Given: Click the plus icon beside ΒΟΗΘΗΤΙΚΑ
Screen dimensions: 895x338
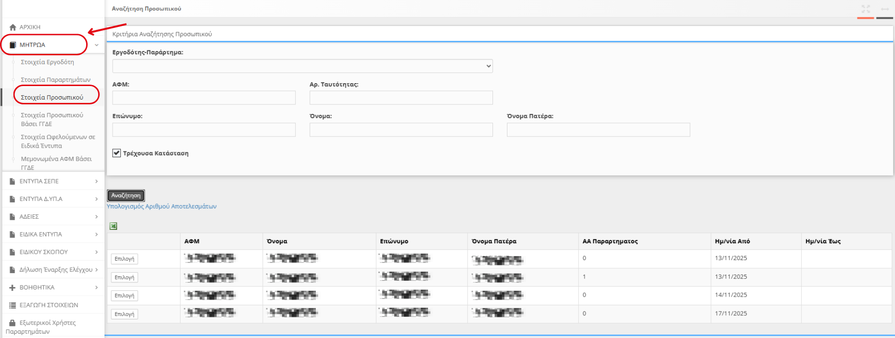Looking at the screenshot, I should [x=13, y=288].
